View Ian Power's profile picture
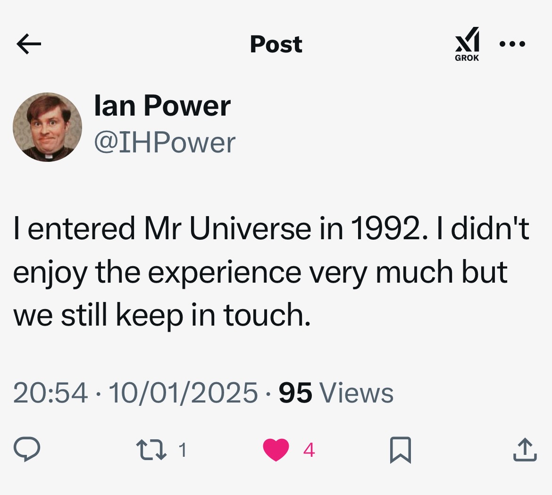Viewport: 552px width, 495px height. 47,127
